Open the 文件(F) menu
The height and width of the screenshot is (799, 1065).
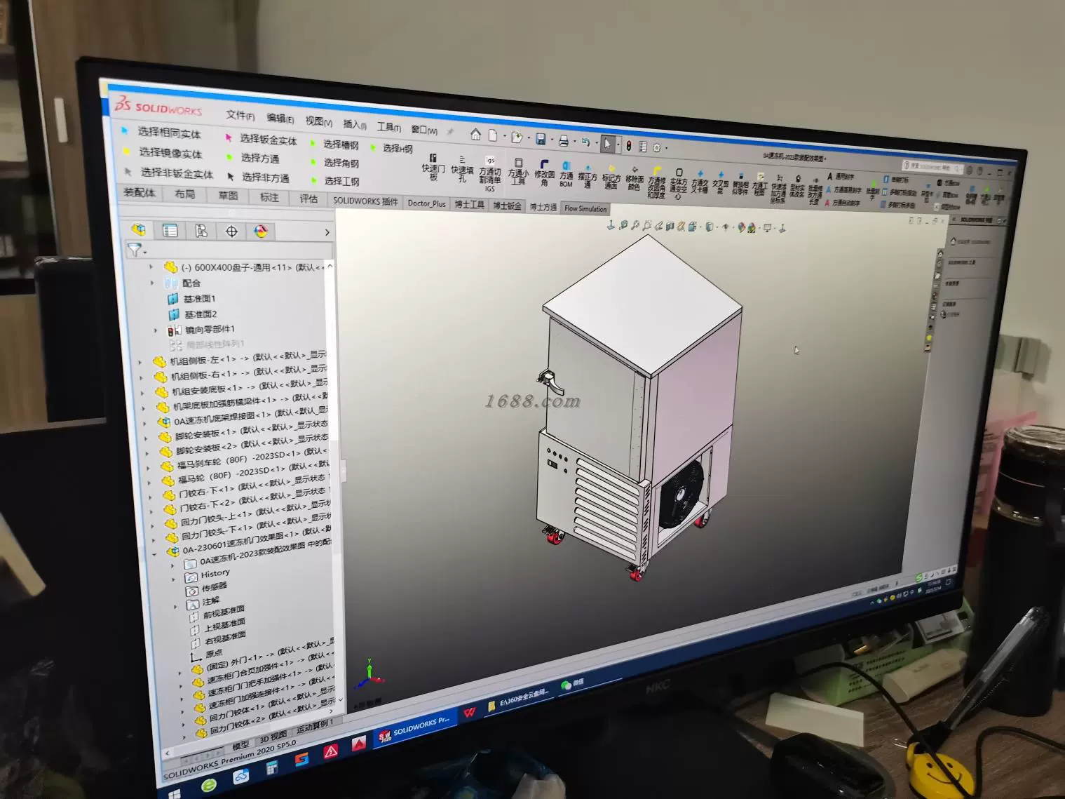(x=240, y=115)
